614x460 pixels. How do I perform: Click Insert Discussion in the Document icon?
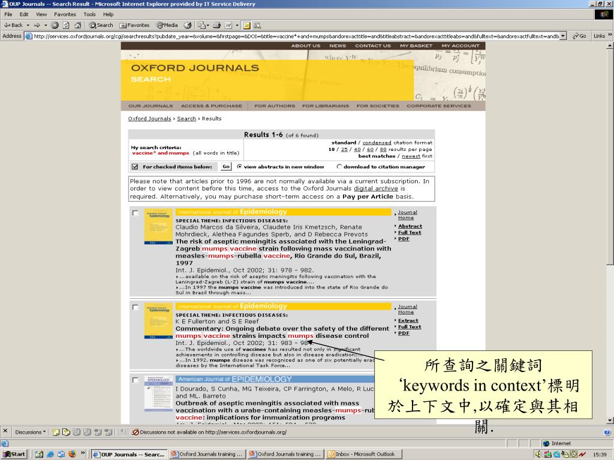click(x=56, y=432)
